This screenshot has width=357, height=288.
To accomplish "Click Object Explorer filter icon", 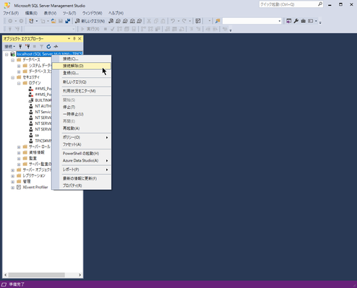I will click(x=41, y=46).
